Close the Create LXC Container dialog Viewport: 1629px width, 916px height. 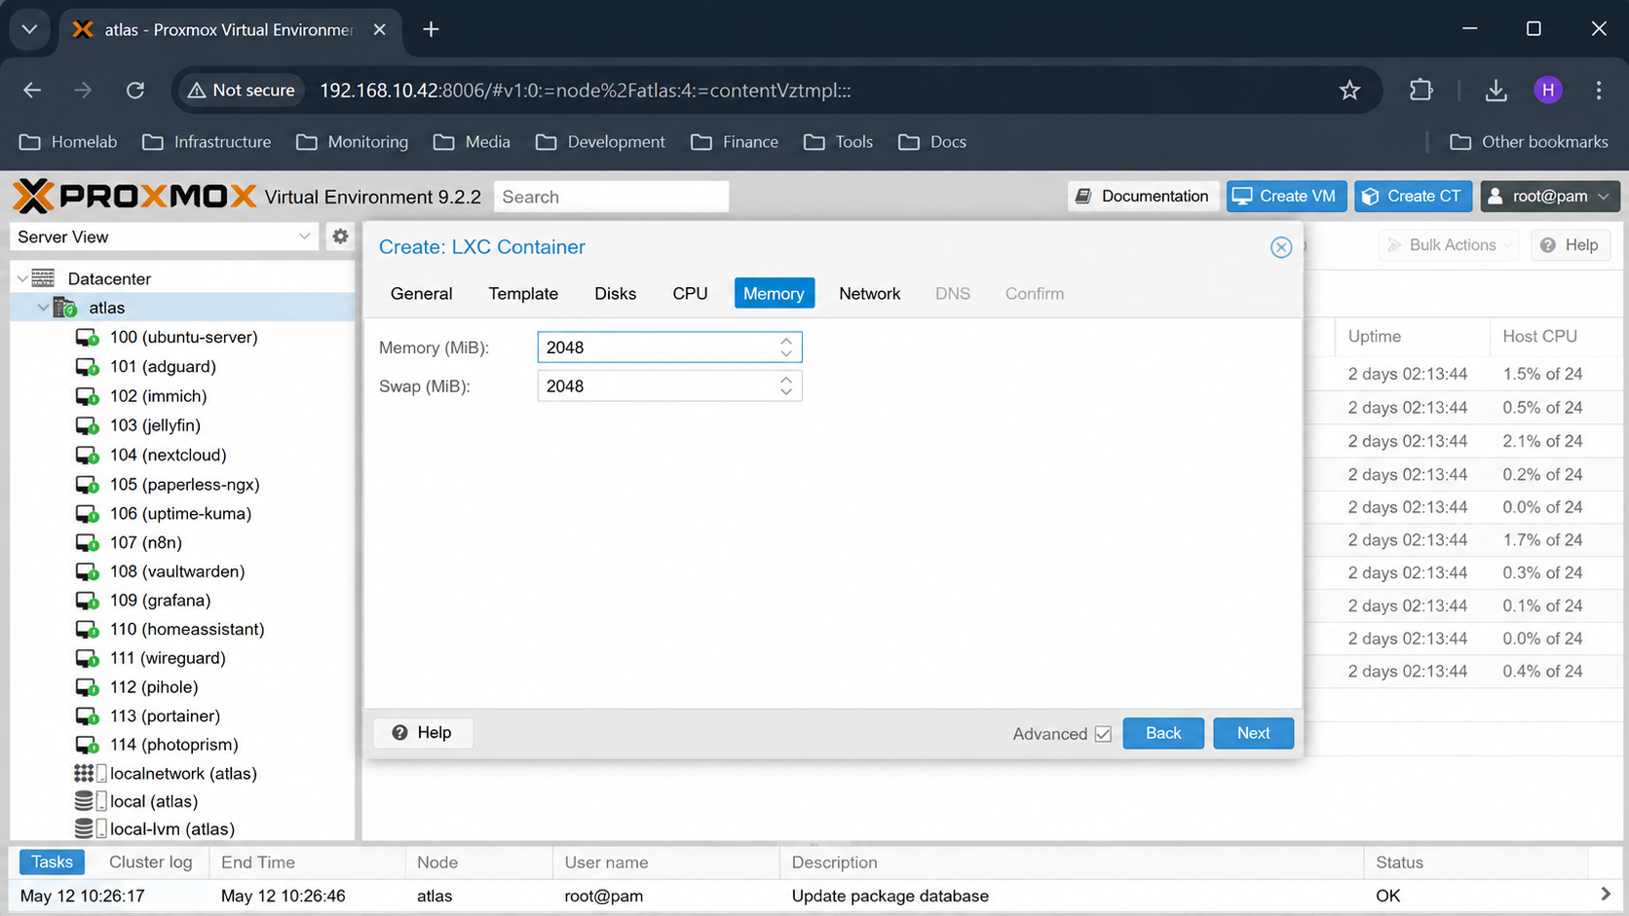pyautogui.click(x=1281, y=247)
